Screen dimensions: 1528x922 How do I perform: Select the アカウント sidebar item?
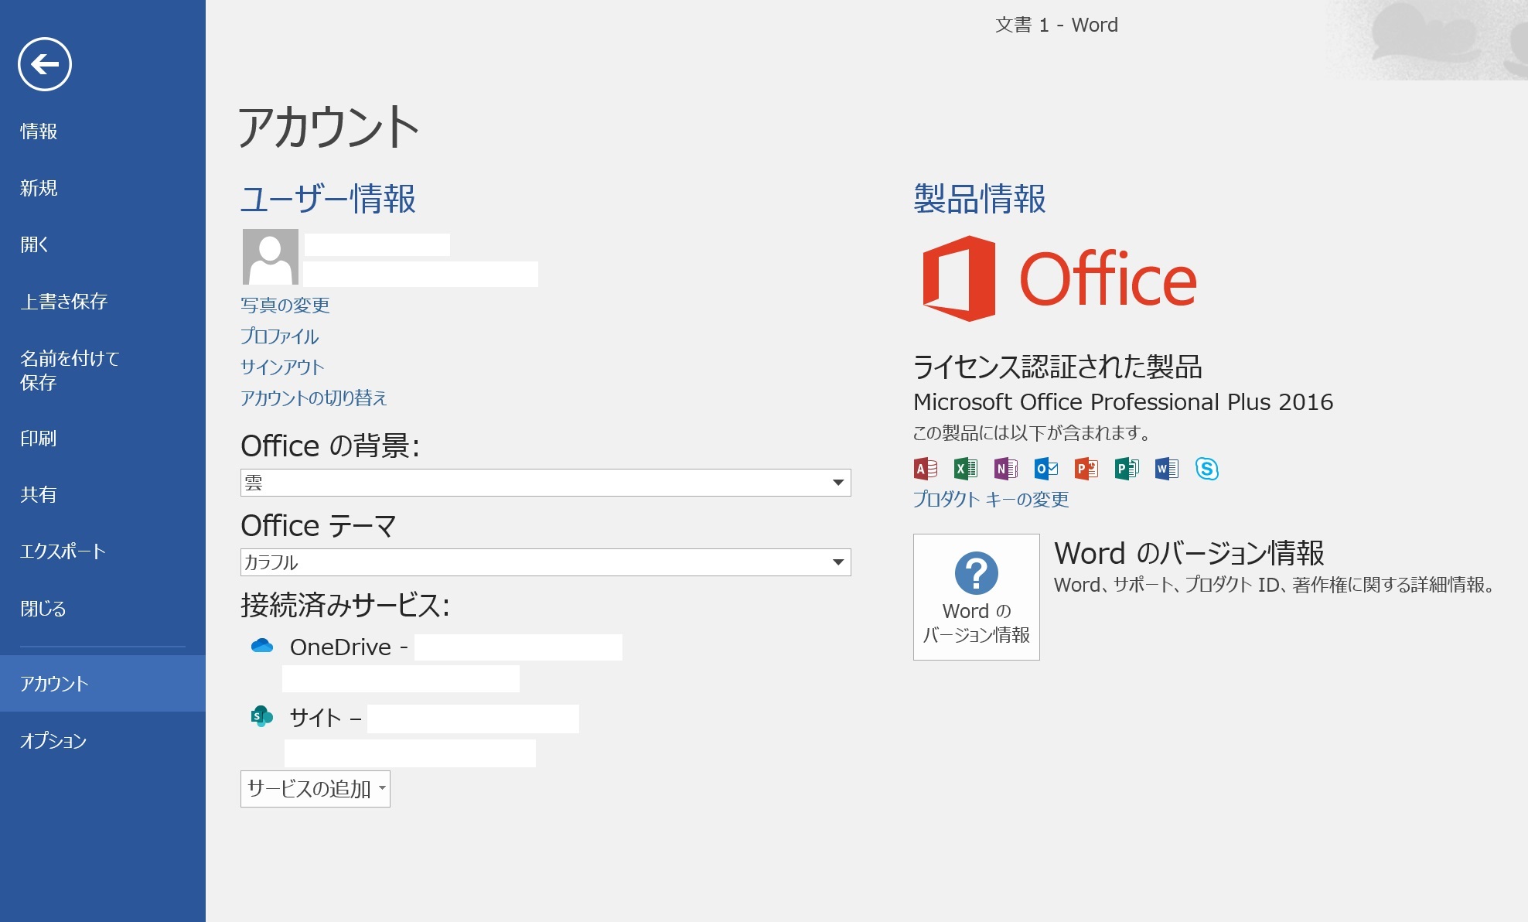click(x=103, y=684)
